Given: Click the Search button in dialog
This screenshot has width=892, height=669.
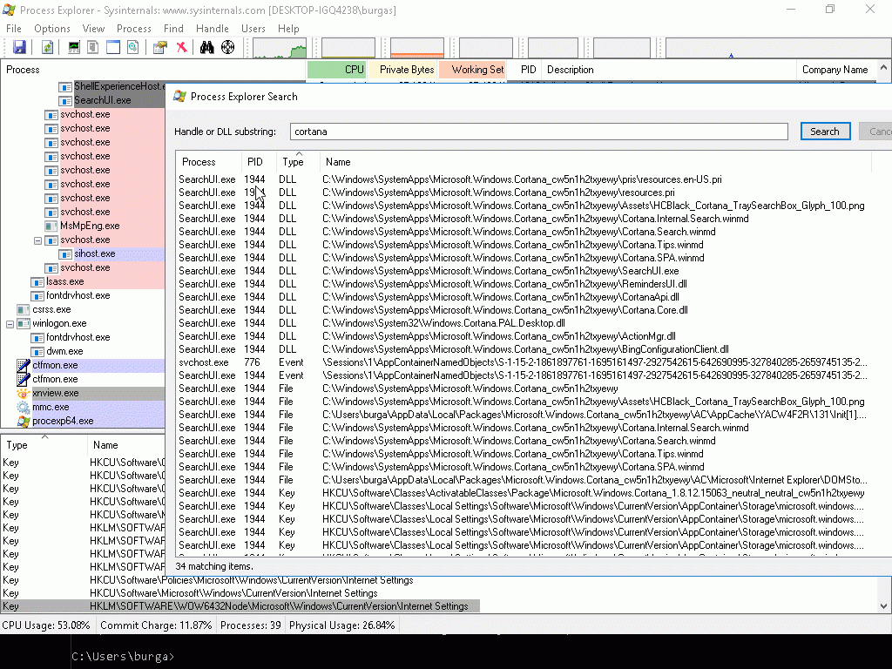Looking at the screenshot, I should pos(825,132).
